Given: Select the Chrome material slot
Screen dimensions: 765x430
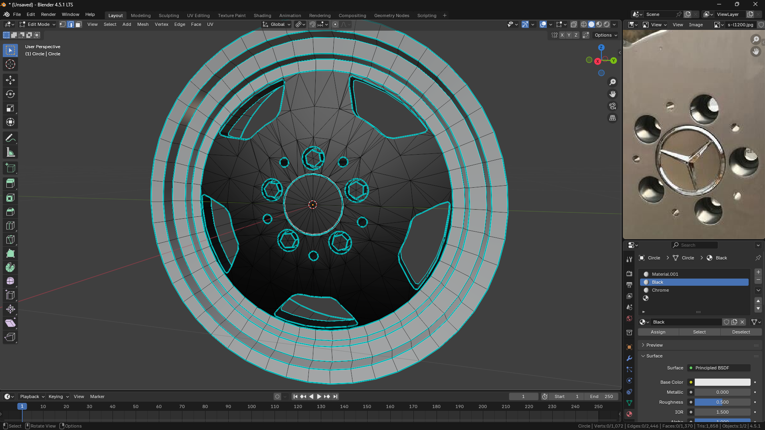Looking at the screenshot, I should click(x=660, y=290).
